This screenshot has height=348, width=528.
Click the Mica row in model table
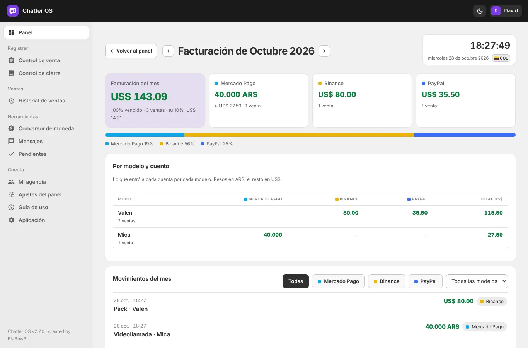pos(310,238)
